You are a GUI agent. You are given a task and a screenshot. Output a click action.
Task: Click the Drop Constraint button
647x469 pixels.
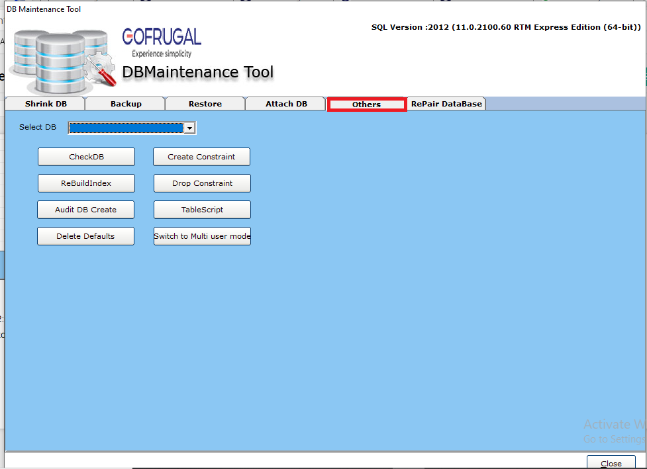pyautogui.click(x=202, y=183)
